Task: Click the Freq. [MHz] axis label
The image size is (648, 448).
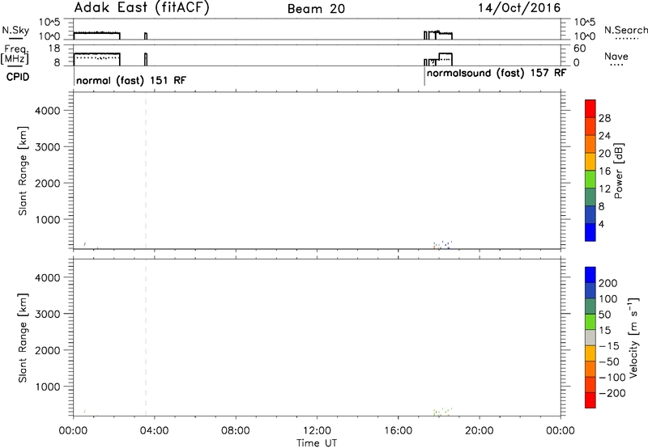Action: (x=15, y=54)
